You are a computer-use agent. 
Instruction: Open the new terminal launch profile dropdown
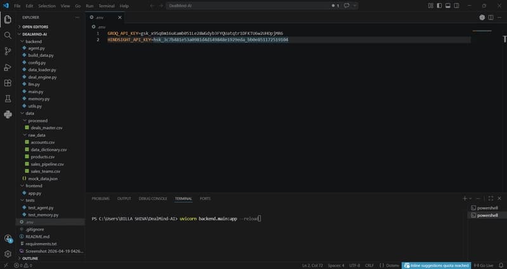pyautogui.click(x=472, y=198)
